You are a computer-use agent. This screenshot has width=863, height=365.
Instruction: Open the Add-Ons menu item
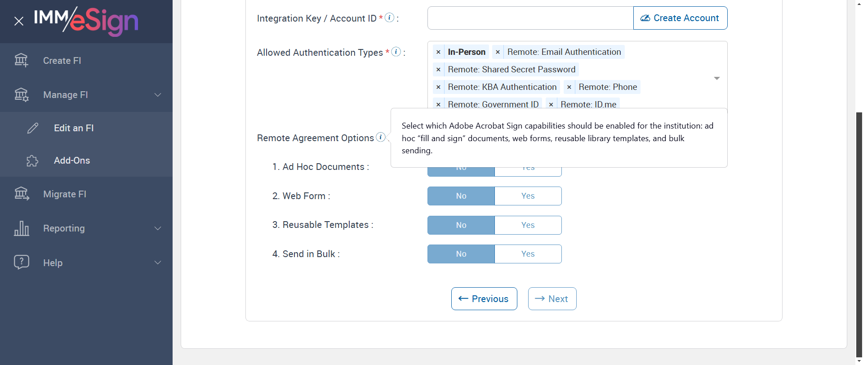[72, 160]
